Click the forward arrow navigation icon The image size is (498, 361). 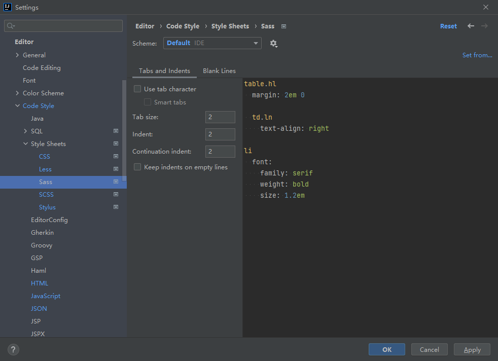(x=484, y=26)
